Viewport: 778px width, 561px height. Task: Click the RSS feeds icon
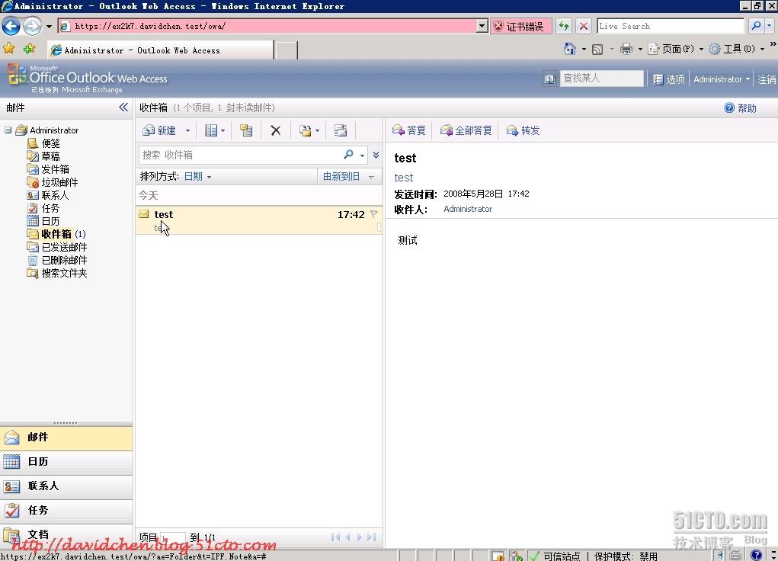[597, 49]
